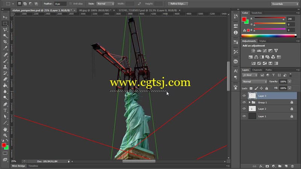Screen dimensions: 301x169
Task: Select the Horizontal Type tool
Action: coord(5,110)
